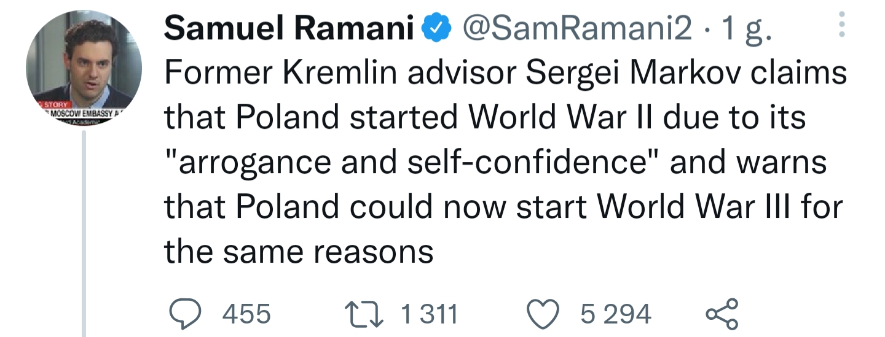Click the 5 294 likes count
This screenshot has width=885, height=337.
point(615,314)
